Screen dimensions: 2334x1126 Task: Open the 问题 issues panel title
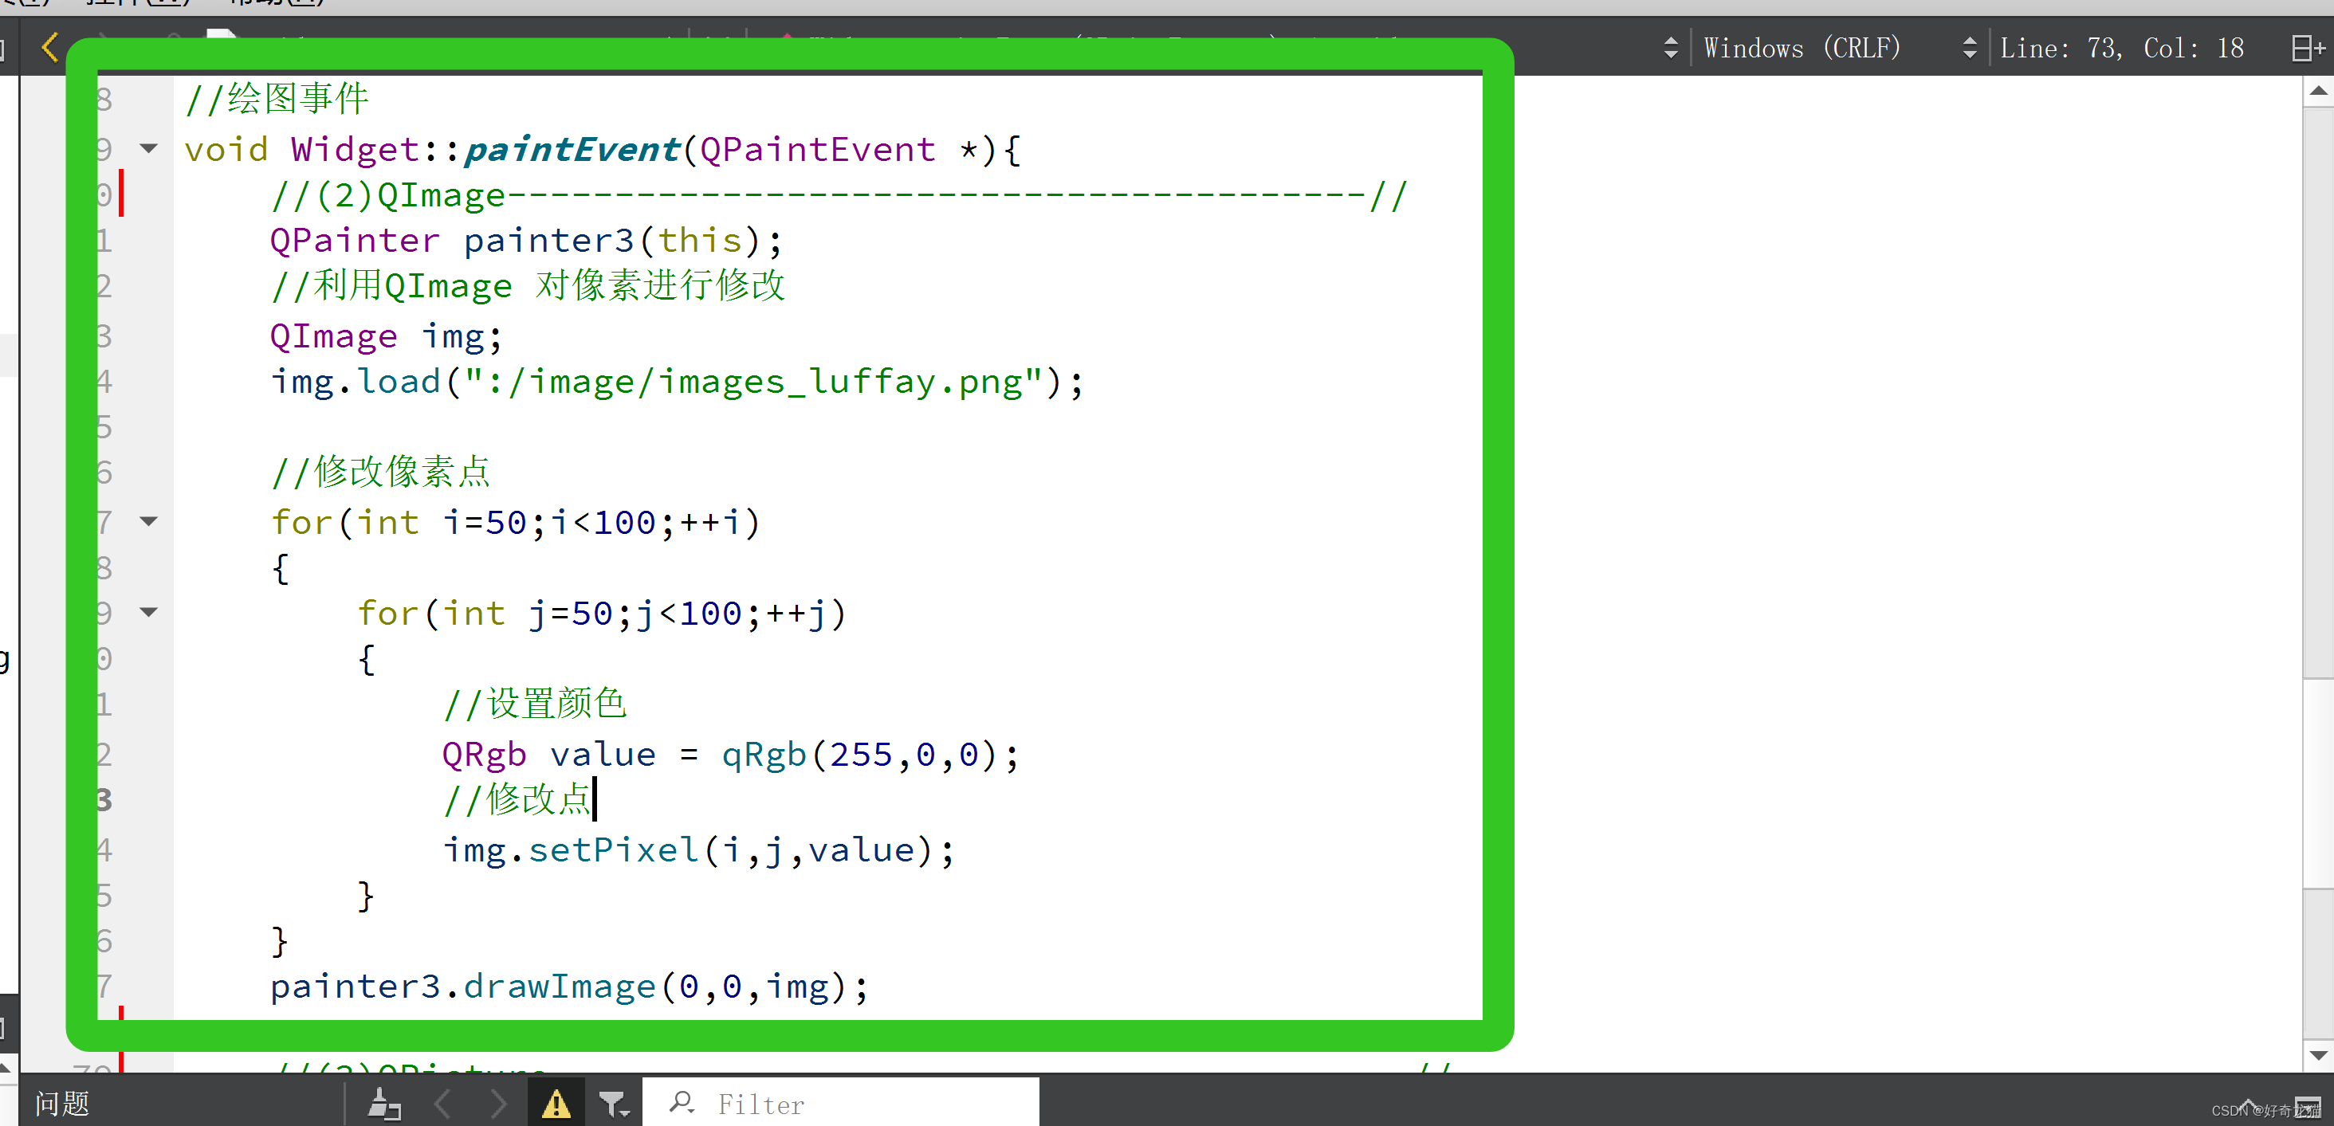pos(61,1104)
